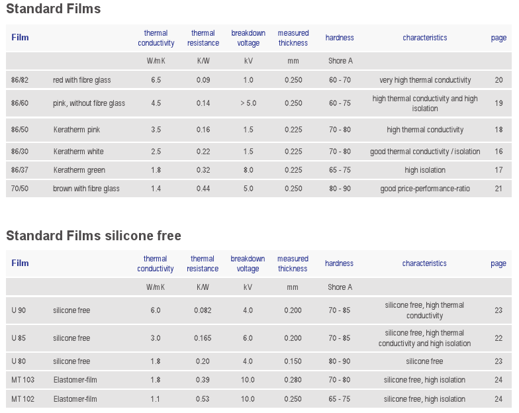
Task: Click the 86/60 film code
Action: pos(20,103)
